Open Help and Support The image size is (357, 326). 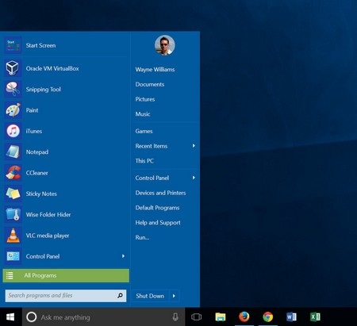pos(158,223)
